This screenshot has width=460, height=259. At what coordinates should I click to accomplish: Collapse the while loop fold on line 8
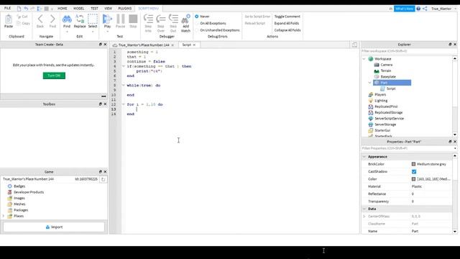tap(124, 86)
